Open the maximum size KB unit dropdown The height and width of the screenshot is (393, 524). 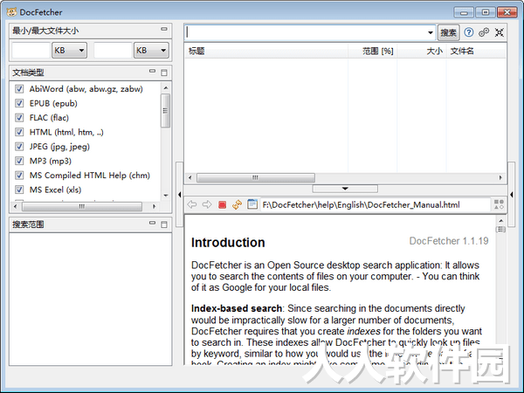pyautogui.click(x=151, y=50)
